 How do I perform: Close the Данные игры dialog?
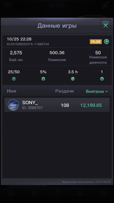tap(106, 26)
